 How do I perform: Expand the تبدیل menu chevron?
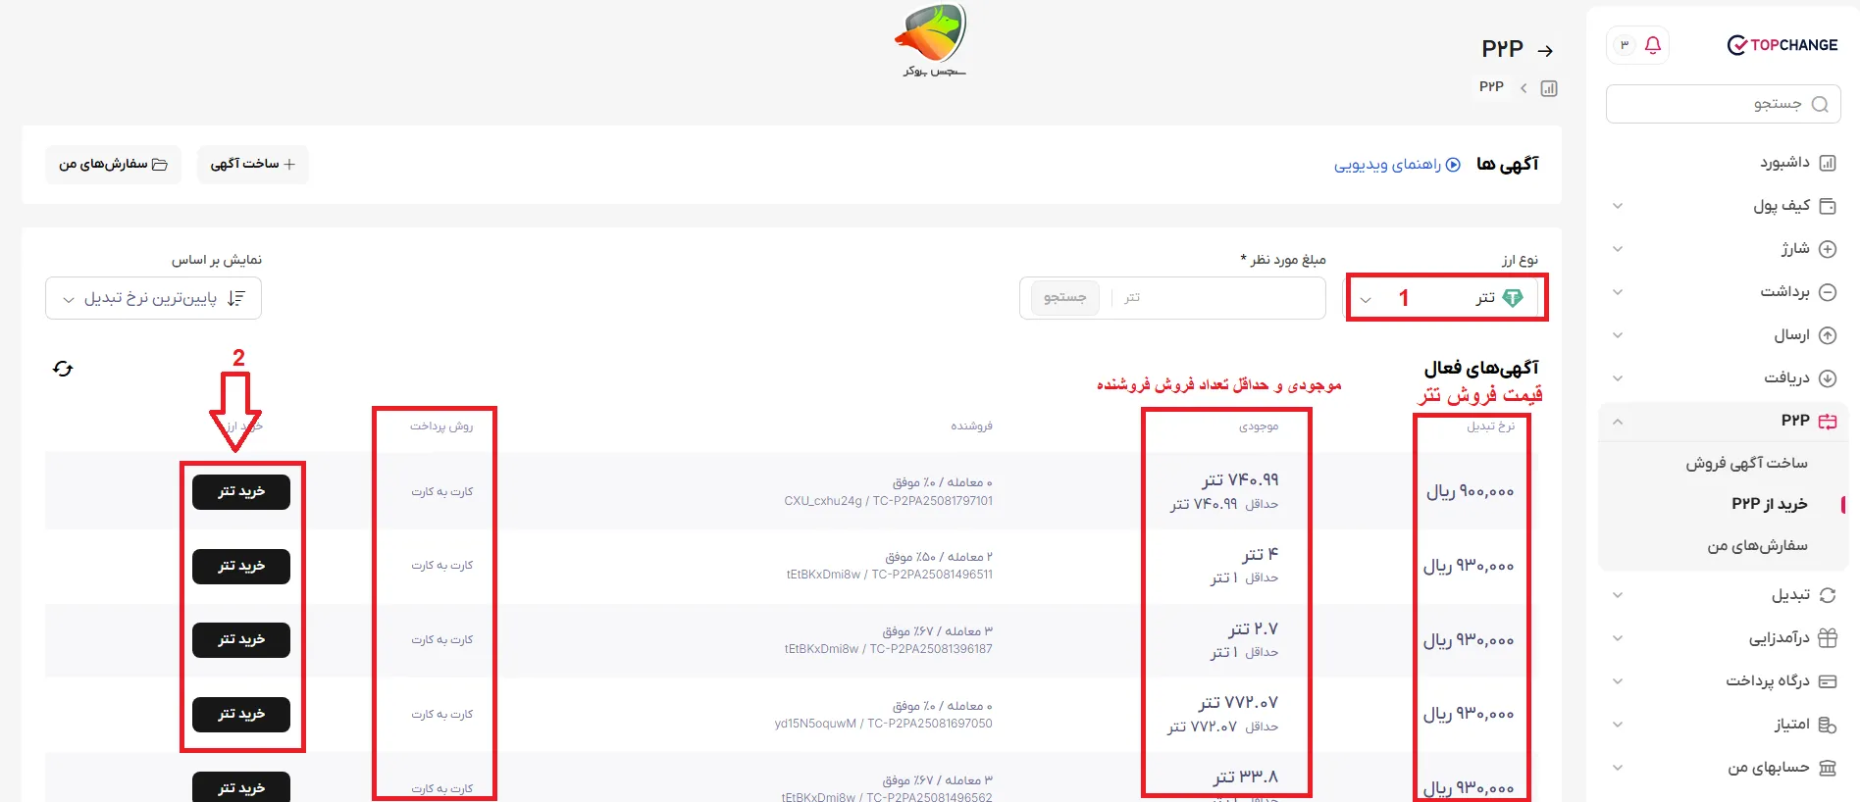pyautogui.click(x=1618, y=595)
